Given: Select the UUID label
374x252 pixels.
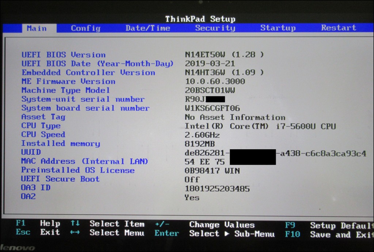Looking at the screenshot, I should [31, 152].
